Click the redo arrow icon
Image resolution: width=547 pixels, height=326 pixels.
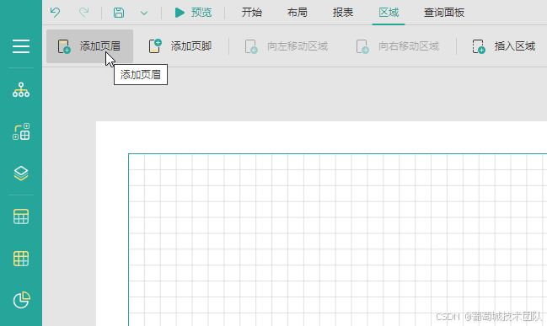[x=83, y=13]
